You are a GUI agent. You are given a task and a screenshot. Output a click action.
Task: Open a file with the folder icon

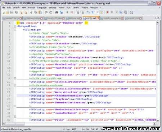[x=8, y=12]
